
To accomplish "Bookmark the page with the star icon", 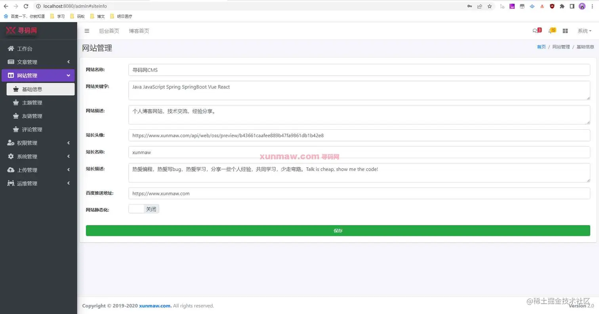I will click(x=490, y=6).
